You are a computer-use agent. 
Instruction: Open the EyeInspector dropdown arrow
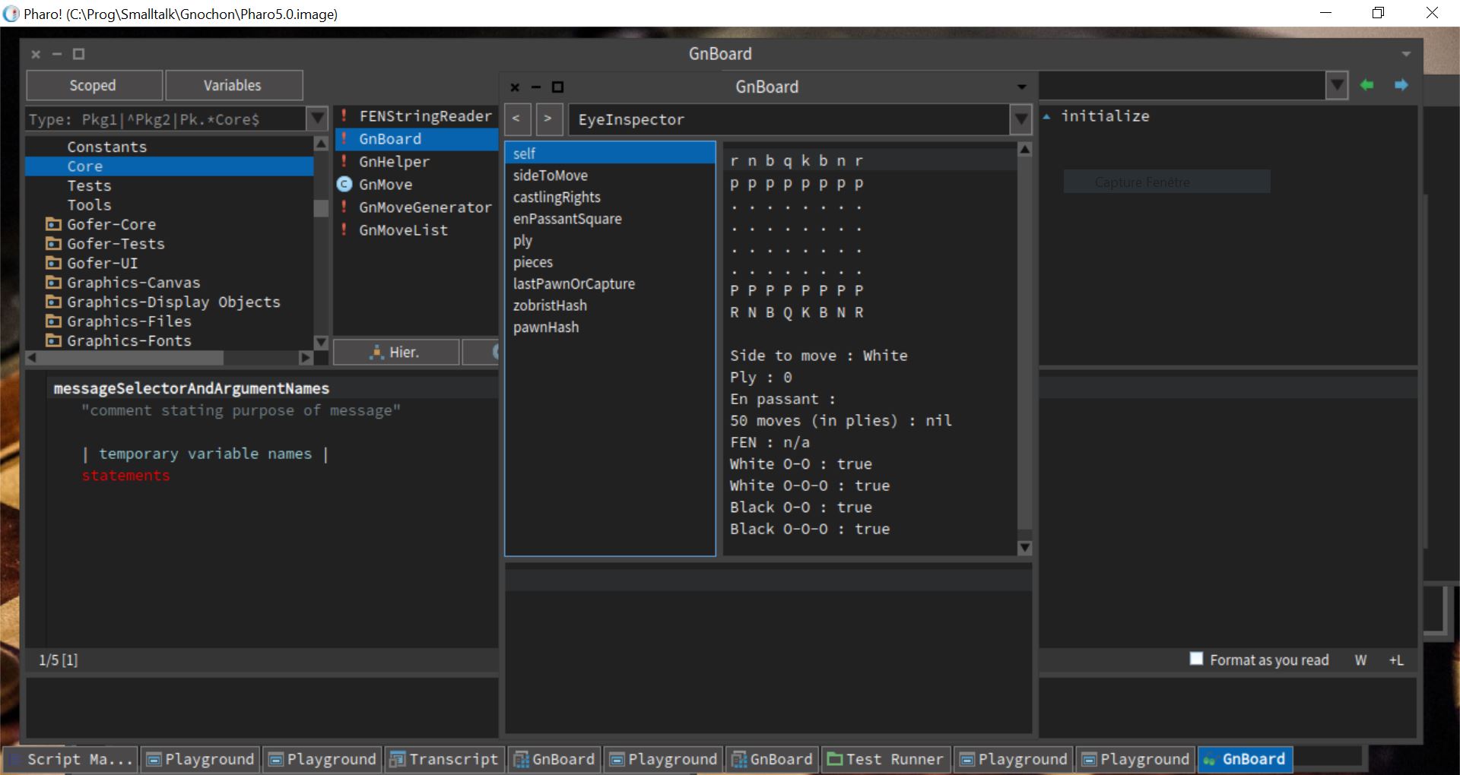point(1020,119)
